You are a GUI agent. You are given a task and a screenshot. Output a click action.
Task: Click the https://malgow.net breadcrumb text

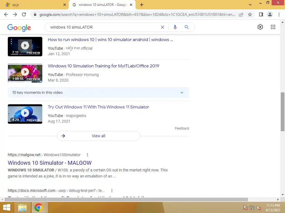point(24,155)
